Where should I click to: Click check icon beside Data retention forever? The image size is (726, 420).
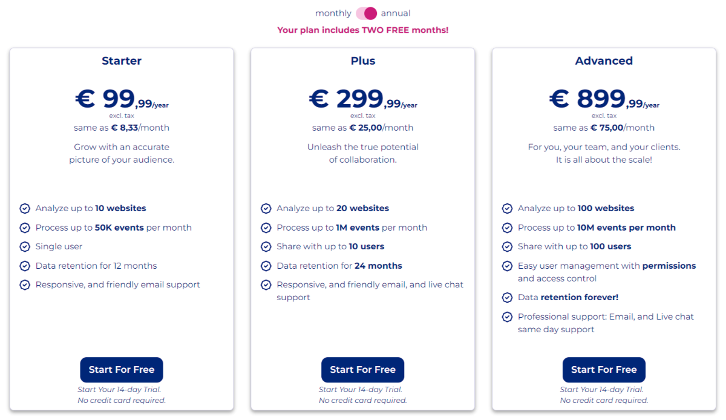tap(508, 297)
